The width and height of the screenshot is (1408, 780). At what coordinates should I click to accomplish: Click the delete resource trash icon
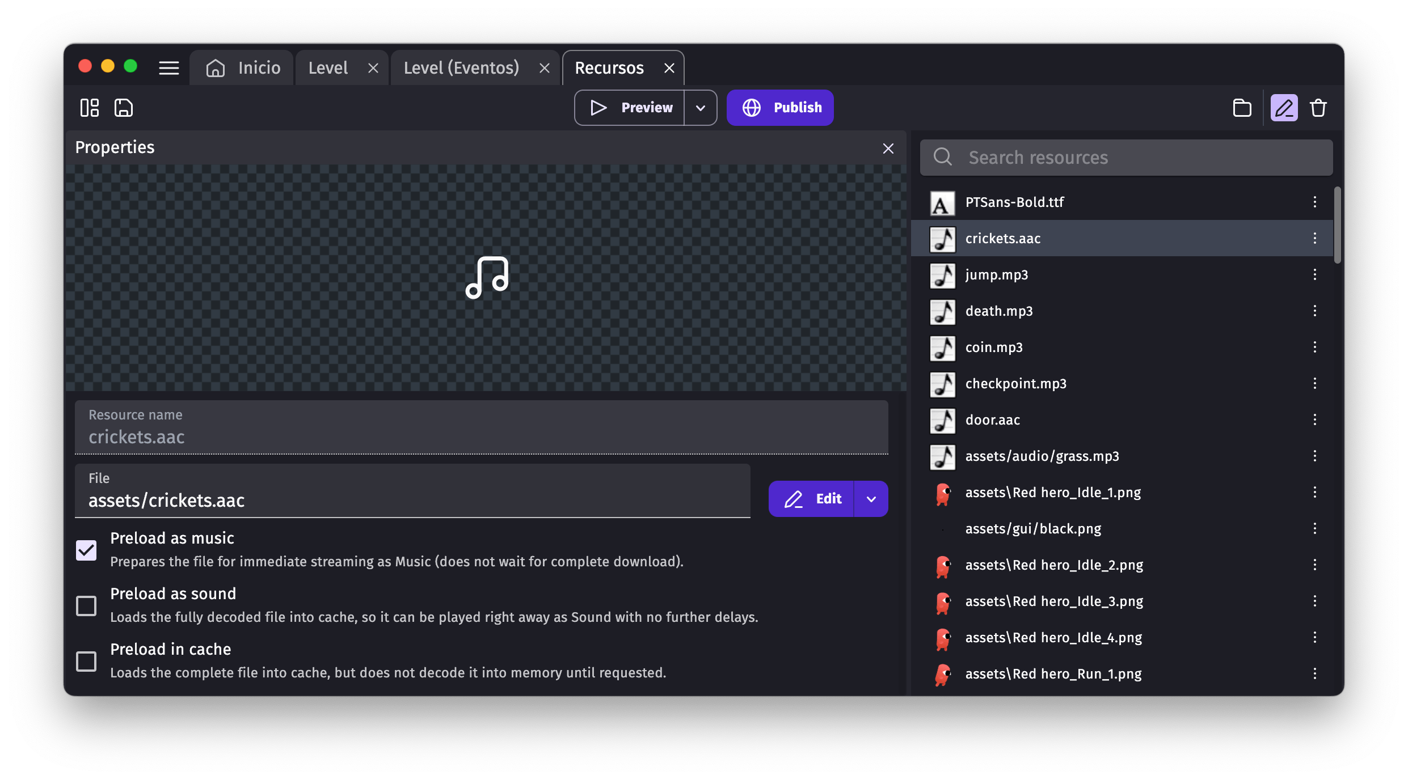[1318, 108]
